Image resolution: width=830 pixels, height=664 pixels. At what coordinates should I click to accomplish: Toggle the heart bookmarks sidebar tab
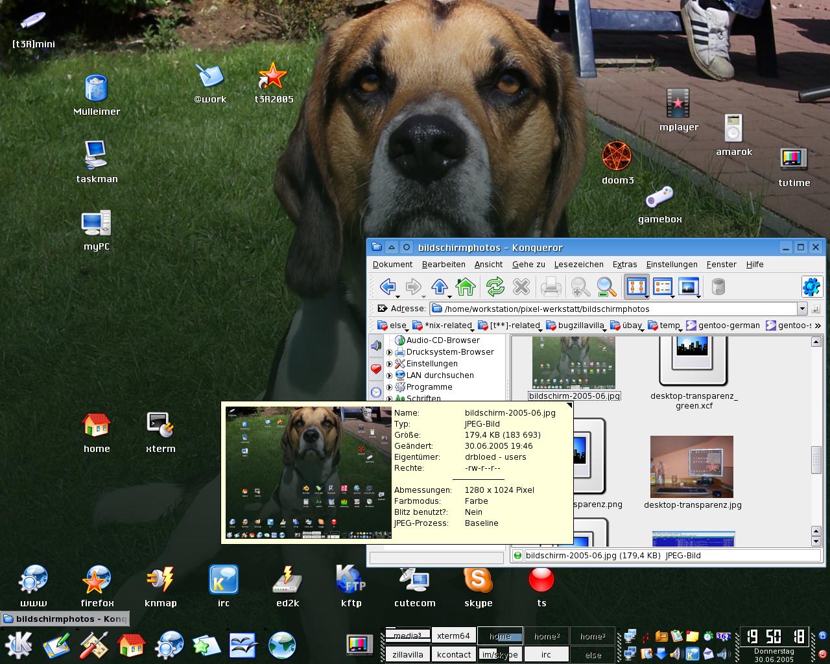(x=376, y=369)
